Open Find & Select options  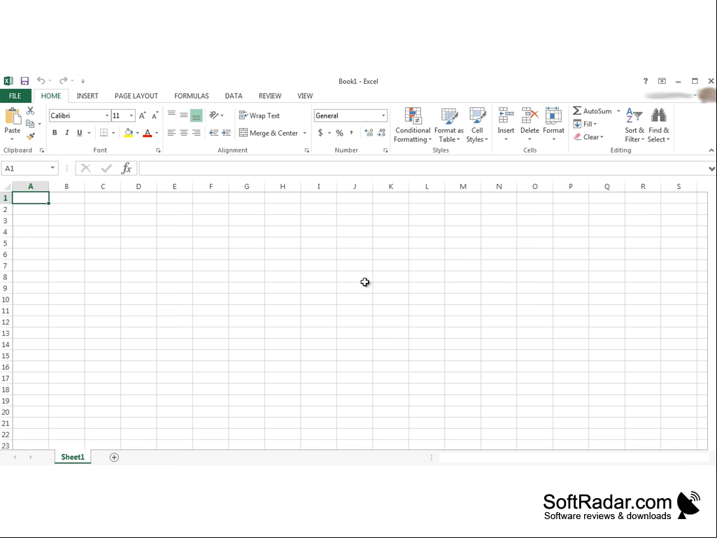(x=658, y=125)
